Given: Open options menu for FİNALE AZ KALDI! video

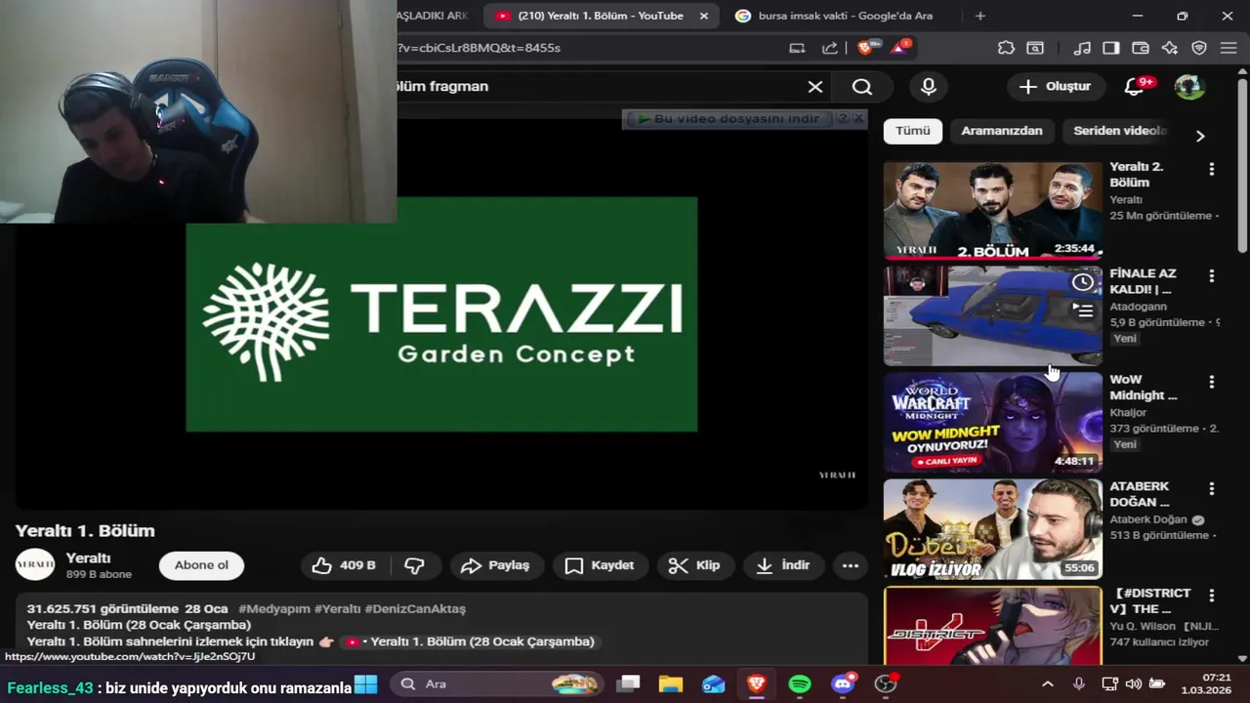Looking at the screenshot, I should tap(1212, 276).
